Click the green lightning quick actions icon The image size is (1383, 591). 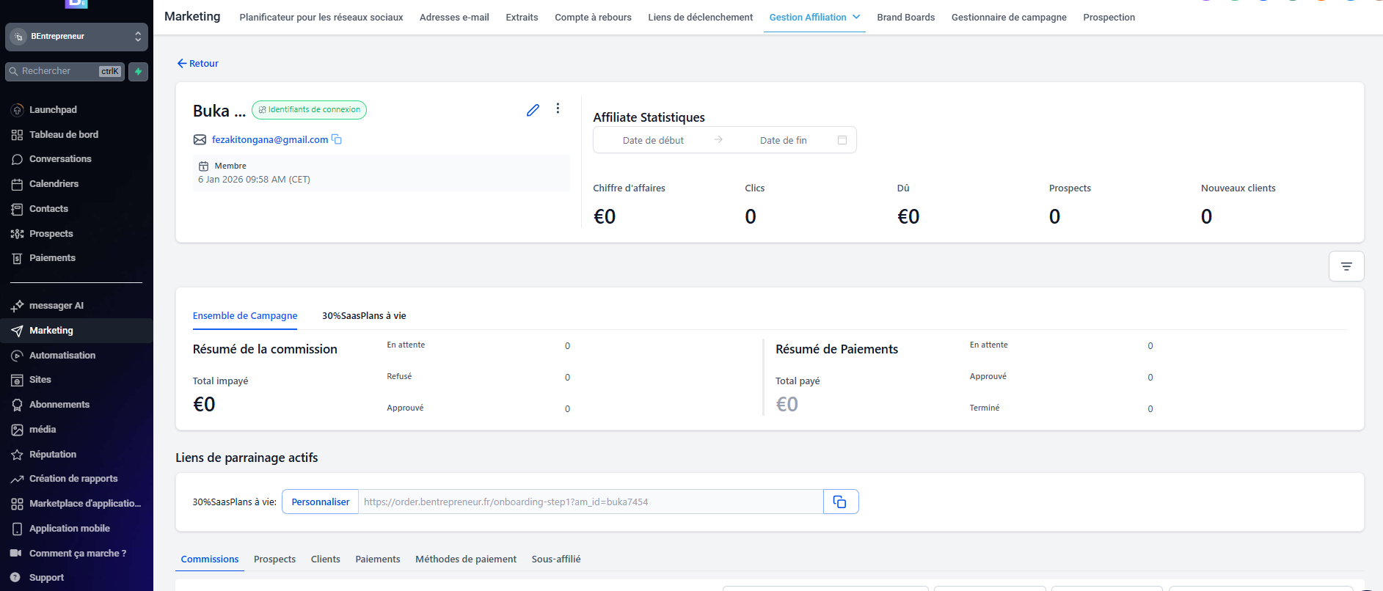tap(138, 71)
